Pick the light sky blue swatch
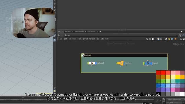185x104 pixels. coord(168,86)
